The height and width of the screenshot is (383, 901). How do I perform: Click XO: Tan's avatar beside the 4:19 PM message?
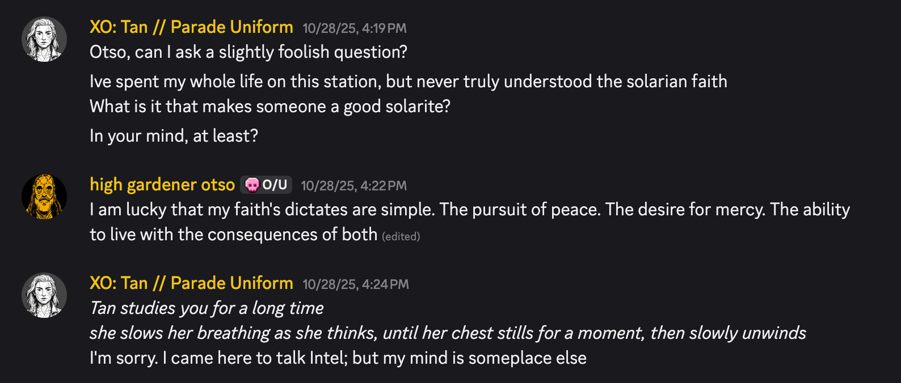pos(44,40)
